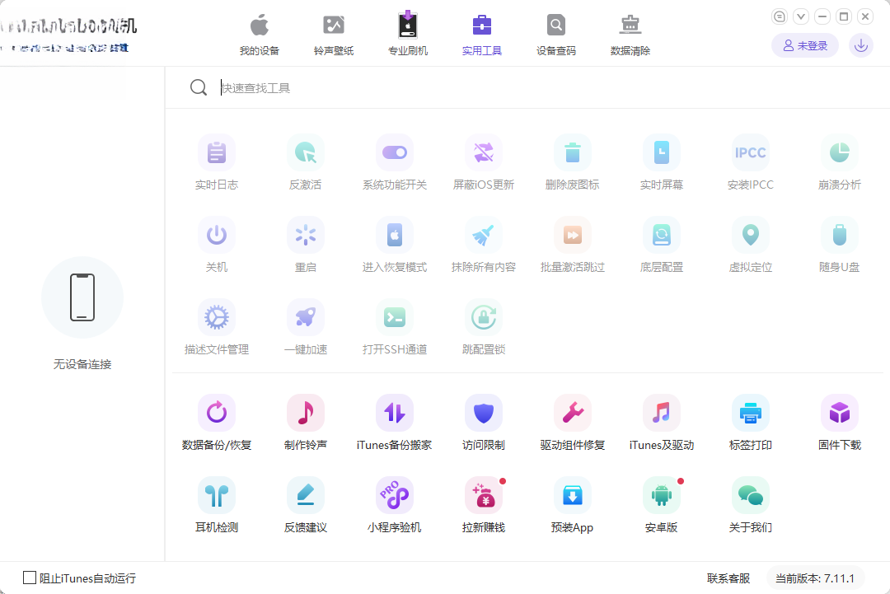Switch to the 我的设备 tab
The width and height of the screenshot is (890, 594).
[x=260, y=35]
